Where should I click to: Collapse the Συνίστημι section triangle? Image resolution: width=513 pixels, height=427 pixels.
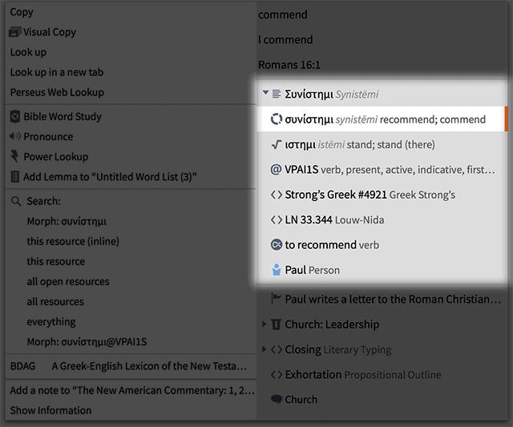coord(265,94)
